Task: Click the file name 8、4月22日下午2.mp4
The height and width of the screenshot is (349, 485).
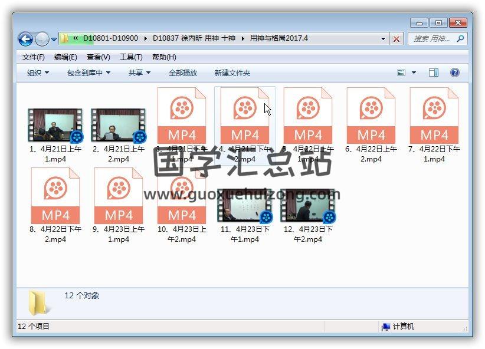Action: [x=55, y=234]
